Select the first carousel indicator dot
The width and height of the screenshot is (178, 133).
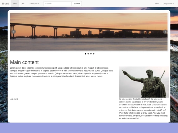85,54
